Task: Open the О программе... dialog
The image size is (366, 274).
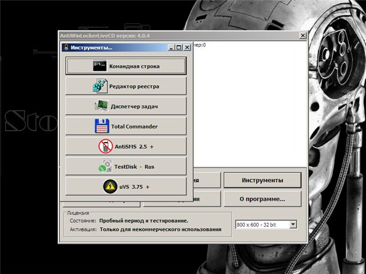Action: (262, 199)
